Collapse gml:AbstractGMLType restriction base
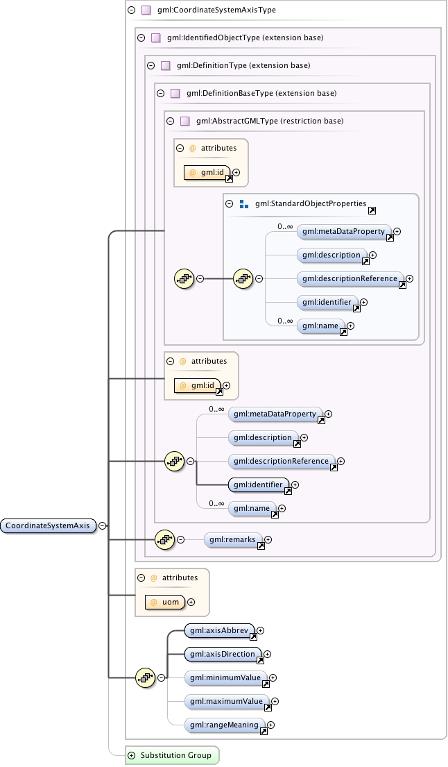 click(x=171, y=121)
